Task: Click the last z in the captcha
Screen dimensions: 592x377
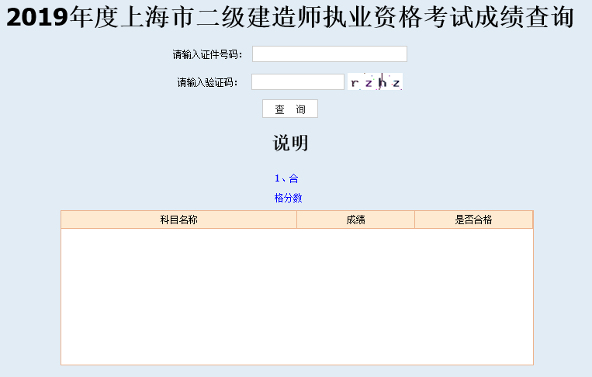Action: 396,83
